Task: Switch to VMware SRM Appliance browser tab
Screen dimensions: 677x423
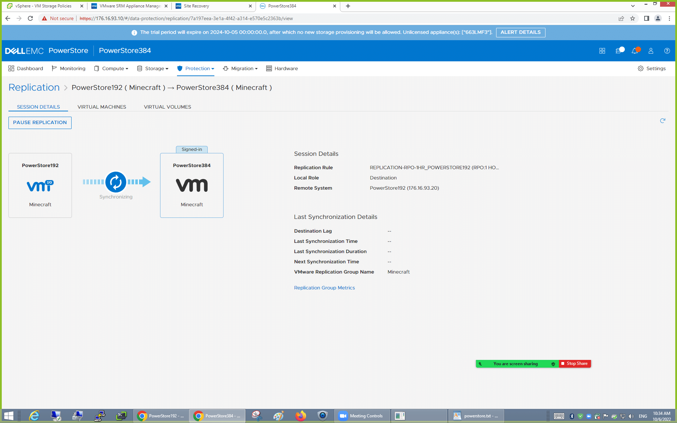Action: click(129, 6)
